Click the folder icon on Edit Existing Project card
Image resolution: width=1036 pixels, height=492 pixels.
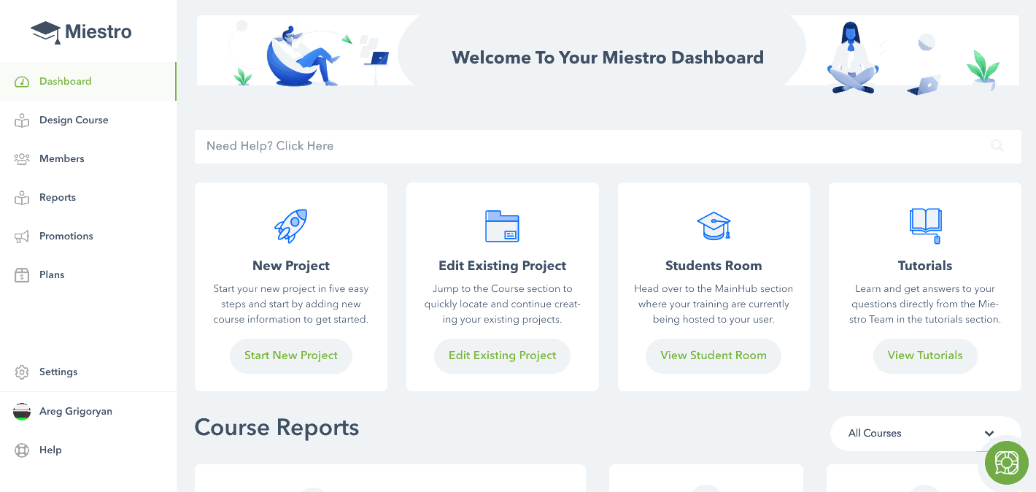point(502,226)
